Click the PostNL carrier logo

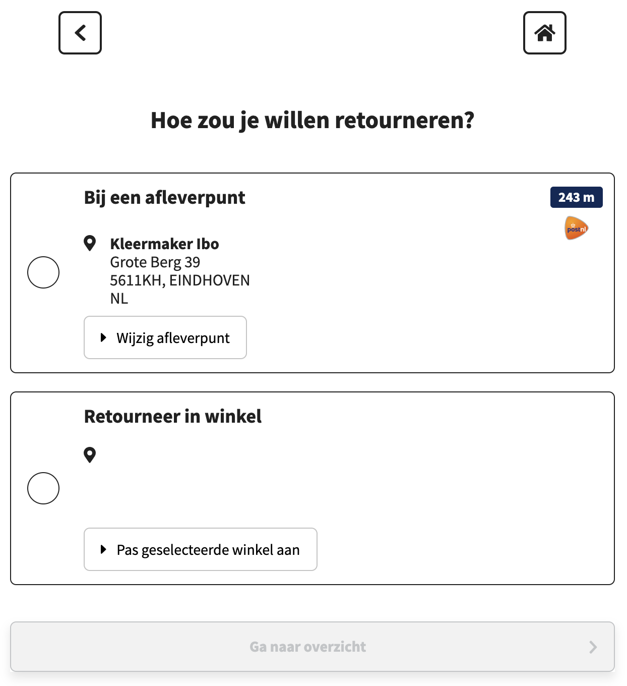coord(576,228)
